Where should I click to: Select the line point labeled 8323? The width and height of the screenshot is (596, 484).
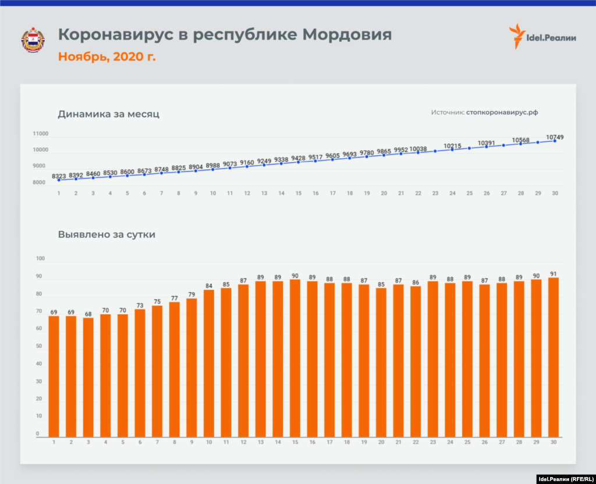click(x=59, y=180)
